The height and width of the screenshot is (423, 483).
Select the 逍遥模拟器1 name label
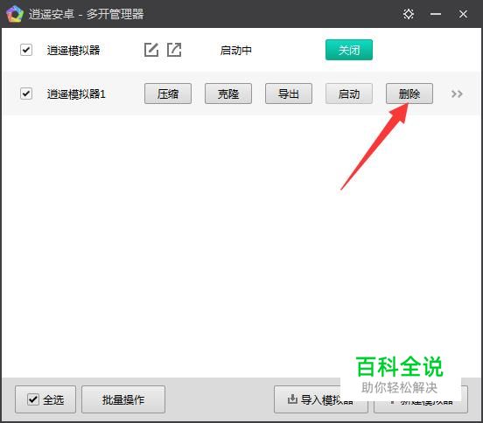pyautogui.click(x=76, y=94)
